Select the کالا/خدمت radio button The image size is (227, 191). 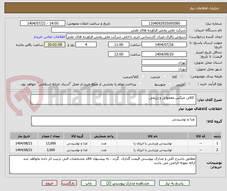pyautogui.click(x=143, y=76)
